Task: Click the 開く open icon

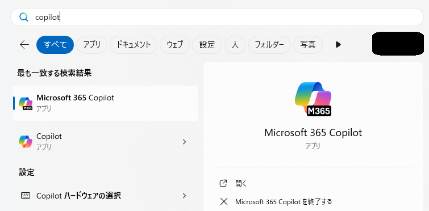Action: 223,183
